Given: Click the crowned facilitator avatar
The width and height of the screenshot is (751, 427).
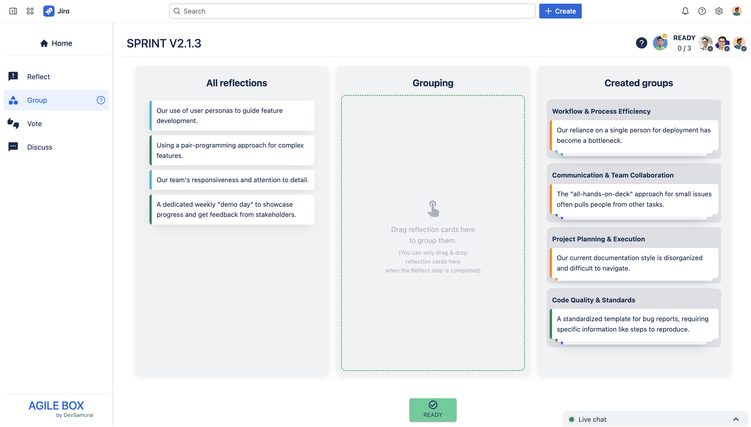Looking at the screenshot, I should pos(660,43).
